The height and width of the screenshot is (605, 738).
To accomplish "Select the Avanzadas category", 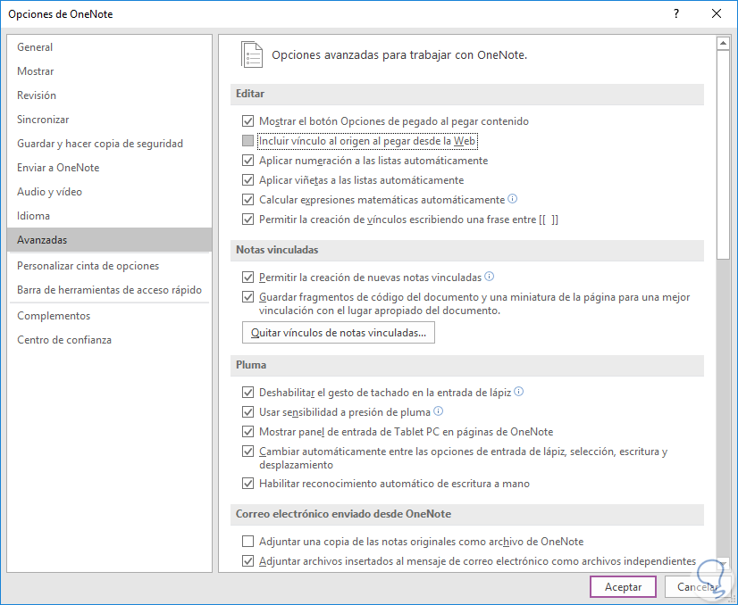I will tap(109, 240).
